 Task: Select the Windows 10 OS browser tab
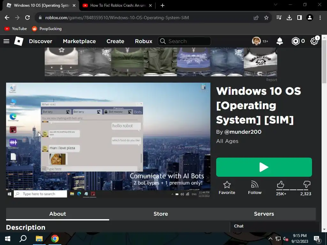pos(41,5)
